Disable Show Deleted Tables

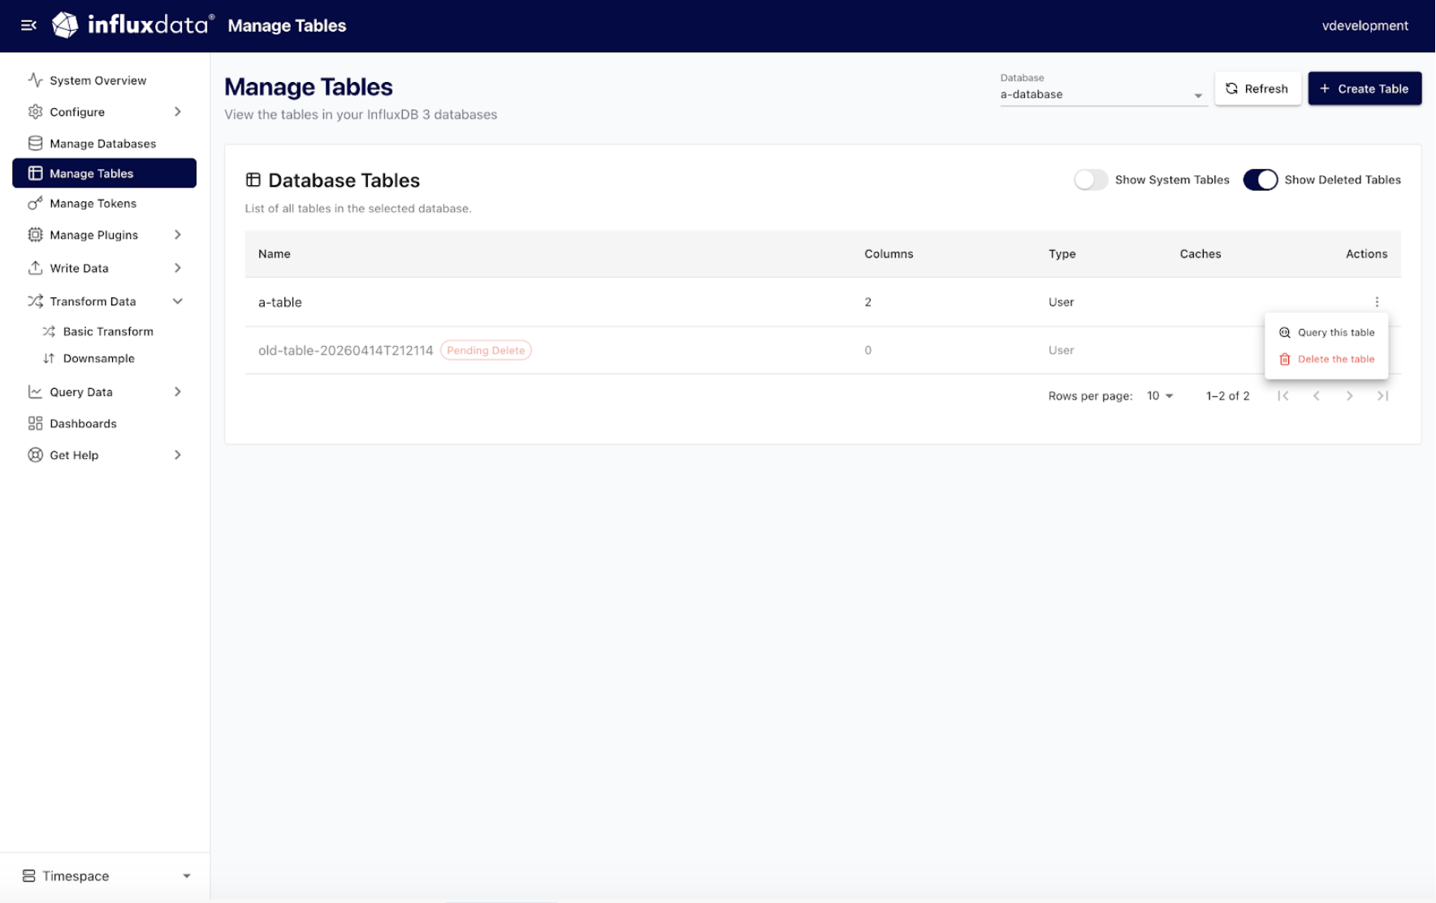(1261, 179)
